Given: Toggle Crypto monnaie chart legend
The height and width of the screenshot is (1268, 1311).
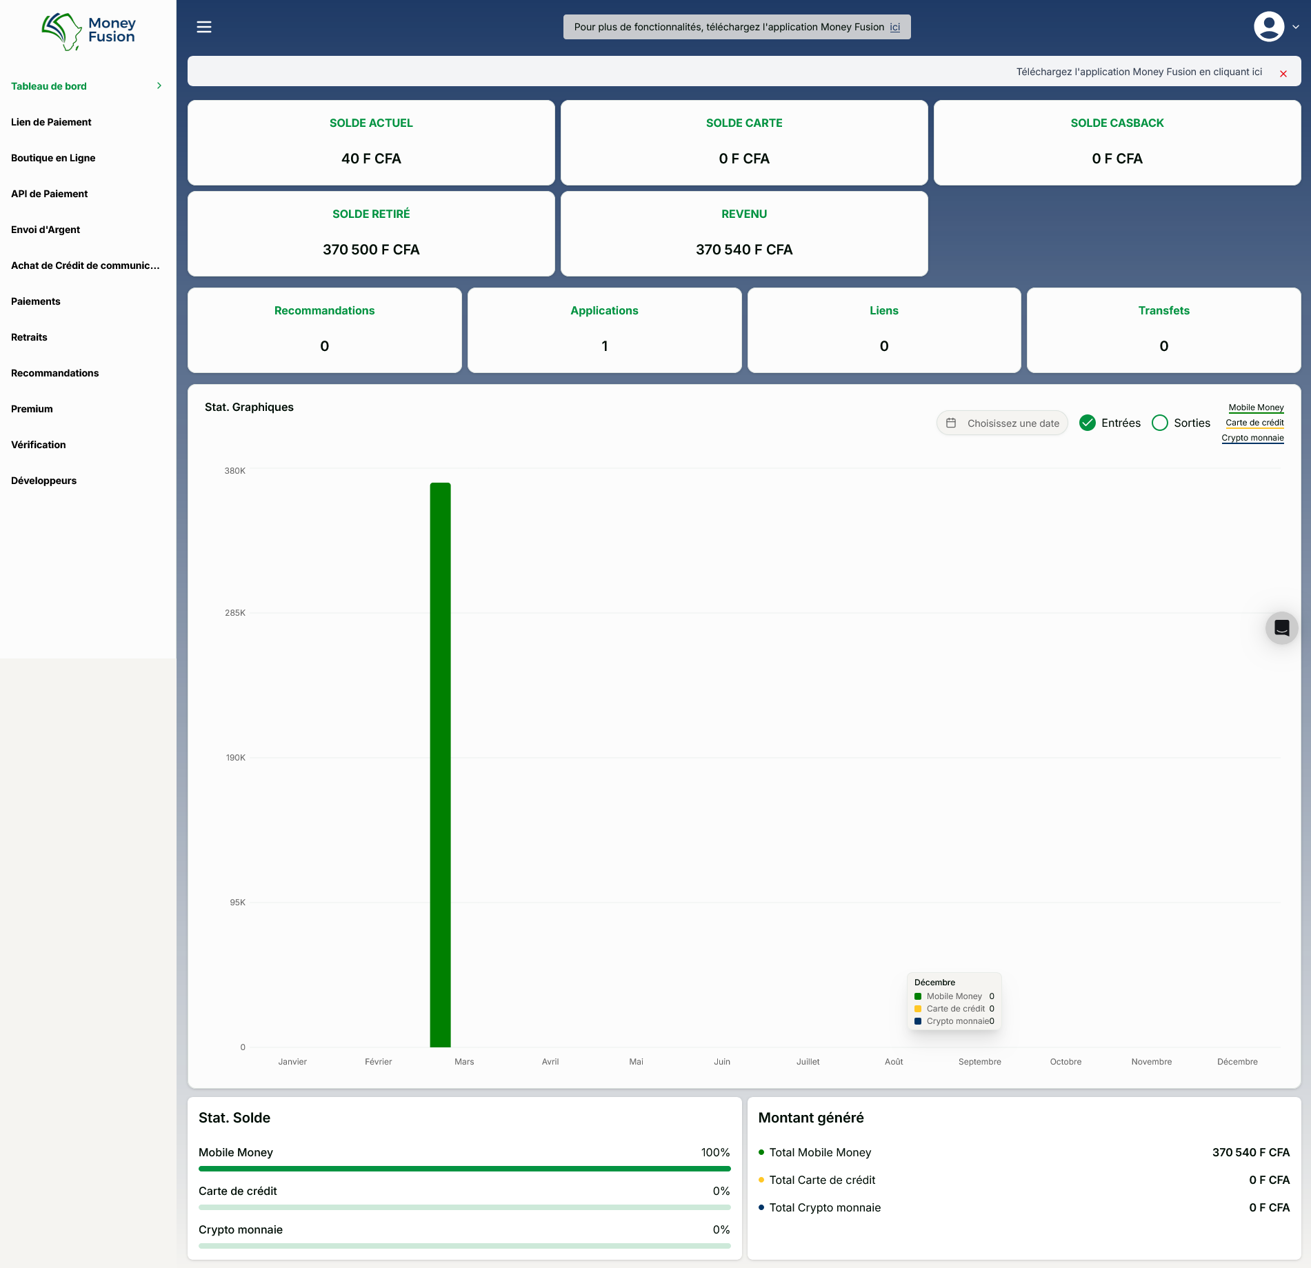Looking at the screenshot, I should pos(1252,438).
